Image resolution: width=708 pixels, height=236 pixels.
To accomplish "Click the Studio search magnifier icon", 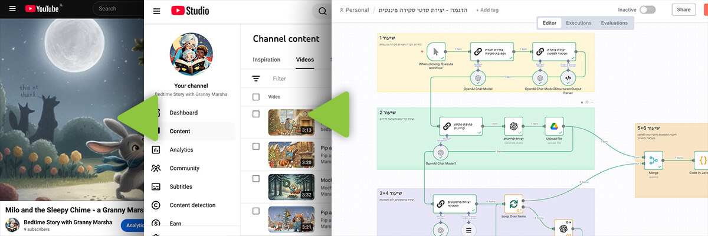I will [x=322, y=11].
